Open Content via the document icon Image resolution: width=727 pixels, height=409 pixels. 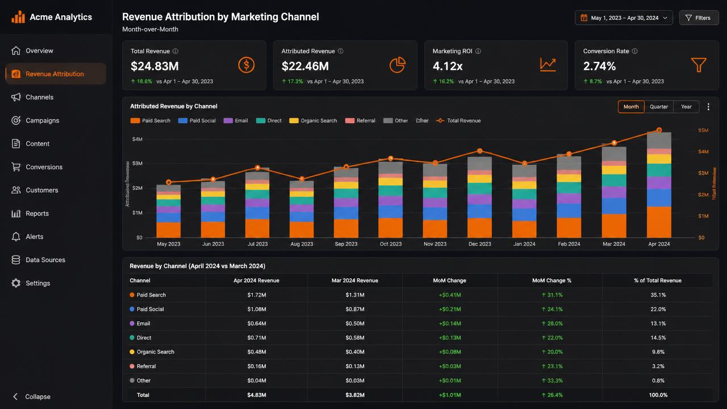[x=16, y=144]
